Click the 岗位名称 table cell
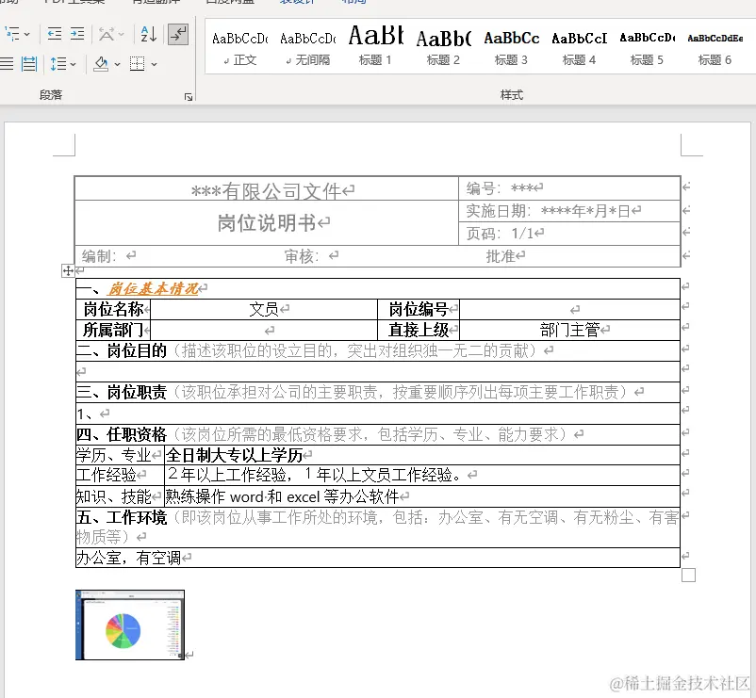The width and height of the screenshot is (756, 698). click(x=113, y=309)
